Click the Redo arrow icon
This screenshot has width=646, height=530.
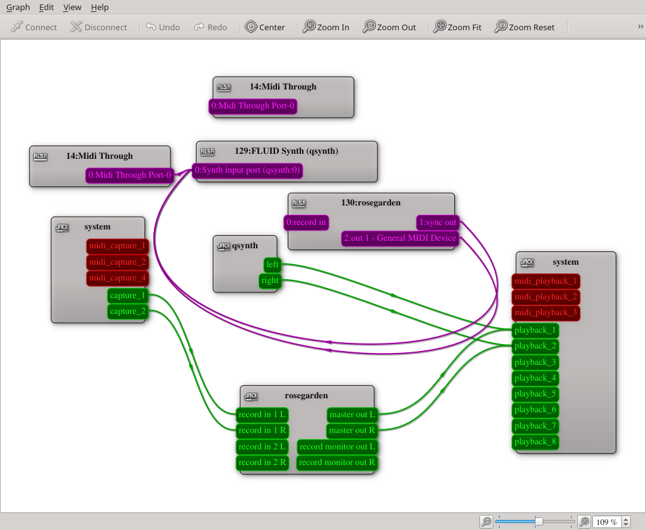pos(199,26)
